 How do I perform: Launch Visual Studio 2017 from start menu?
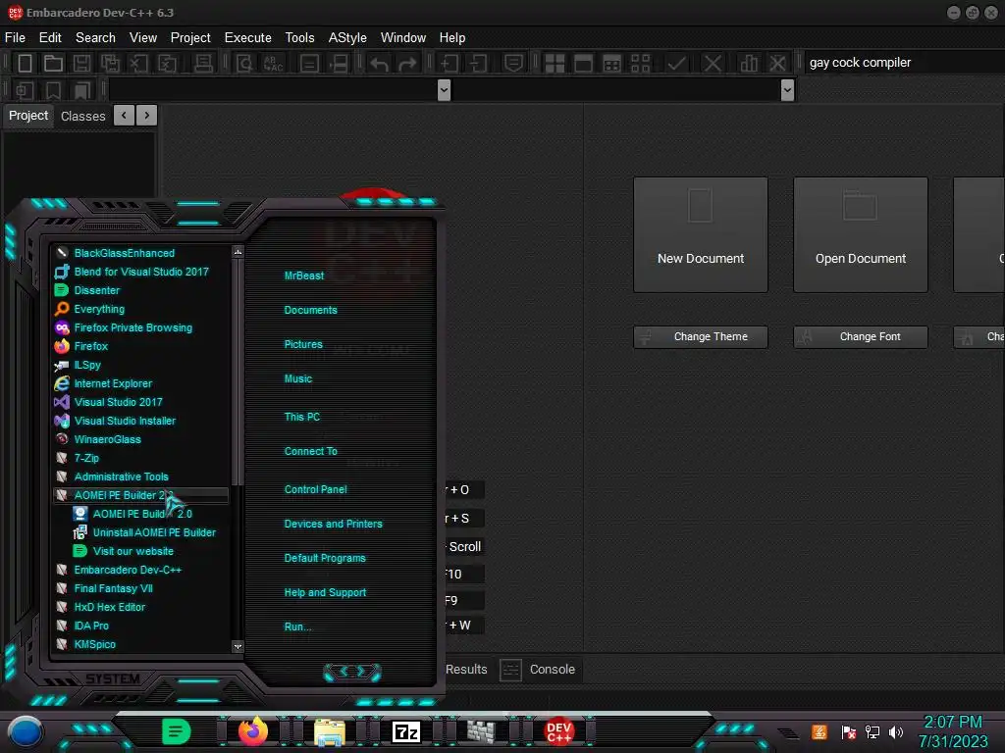(x=118, y=402)
